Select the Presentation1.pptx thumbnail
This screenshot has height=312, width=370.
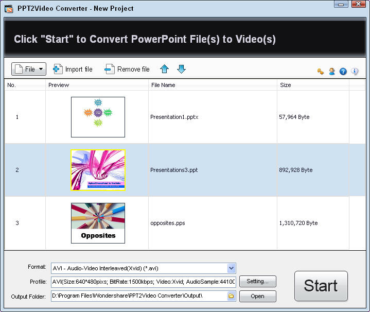click(x=98, y=117)
